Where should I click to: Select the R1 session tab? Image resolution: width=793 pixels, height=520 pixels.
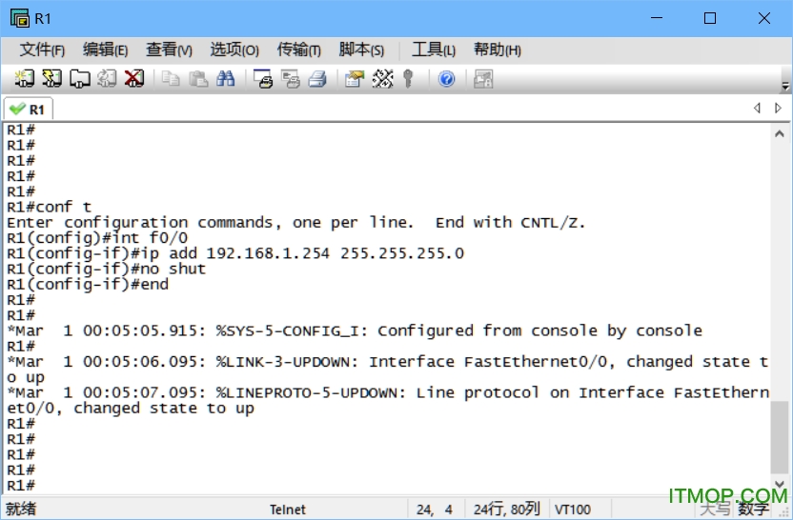click(28, 110)
